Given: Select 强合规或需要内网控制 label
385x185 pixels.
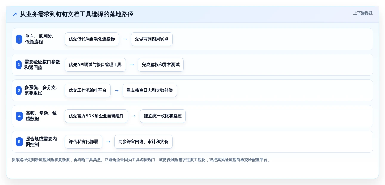Looking at the screenshot, I should tap(41, 142).
